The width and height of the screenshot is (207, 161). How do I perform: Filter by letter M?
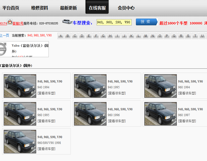(x=146, y=36)
